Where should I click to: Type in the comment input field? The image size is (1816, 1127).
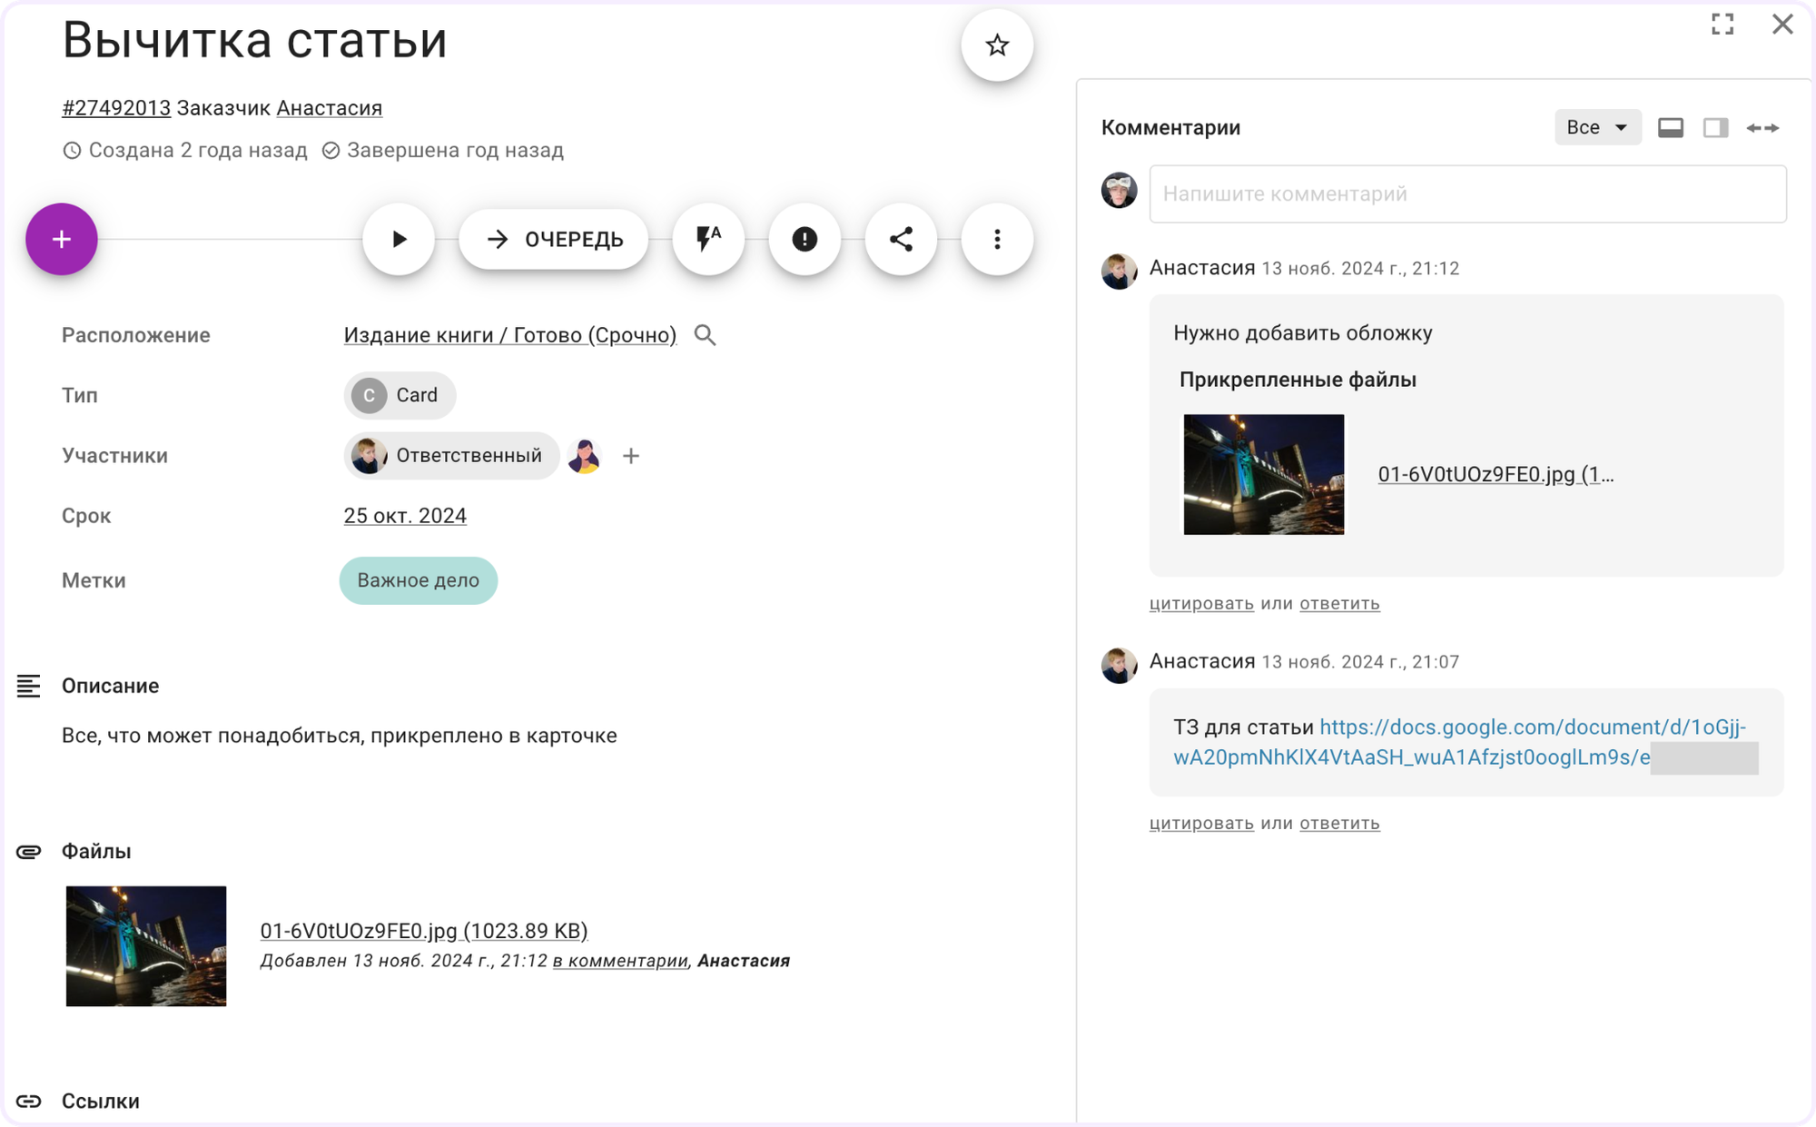tap(1467, 193)
